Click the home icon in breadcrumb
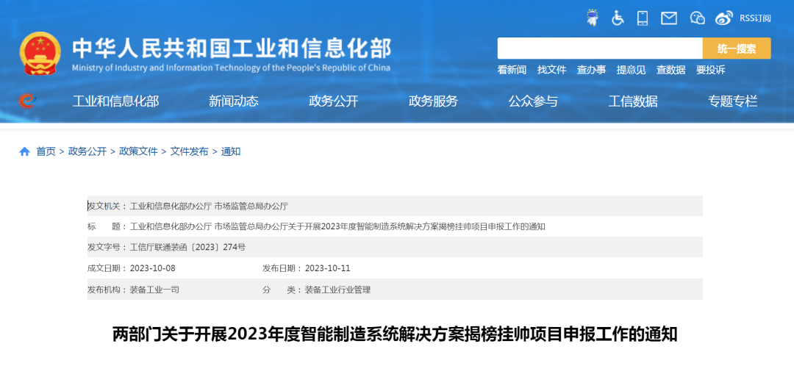The height and width of the screenshot is (377, 794). coord(24,151)
